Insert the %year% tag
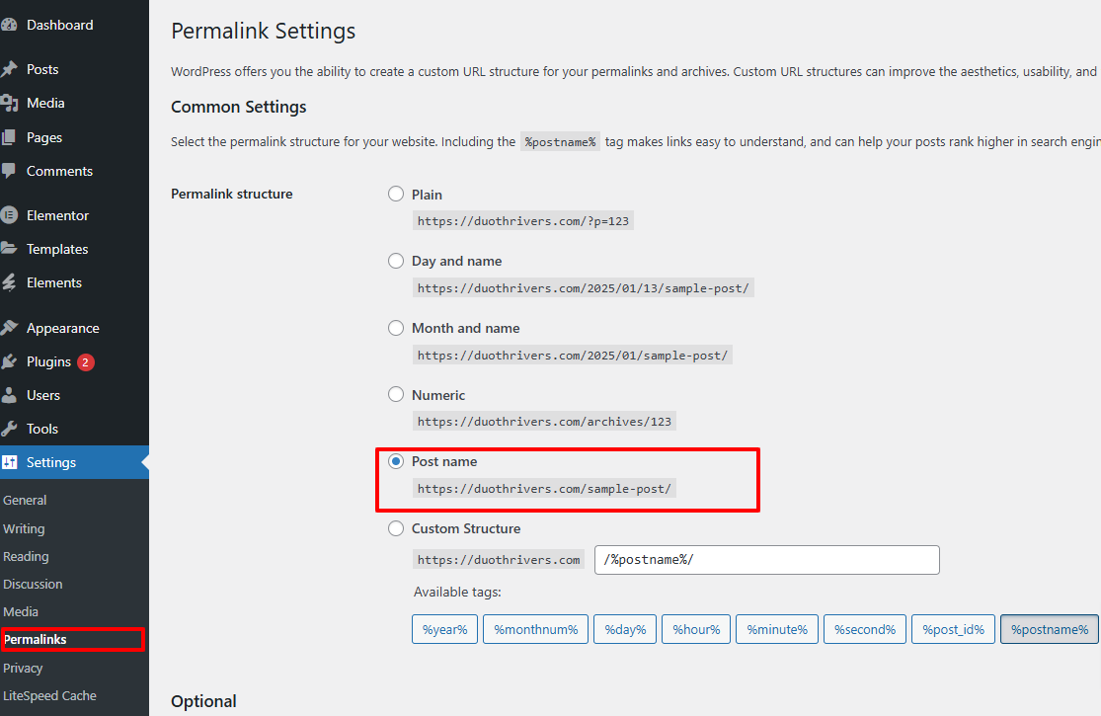The image size is (1101, 716). [x=444, y=630]
